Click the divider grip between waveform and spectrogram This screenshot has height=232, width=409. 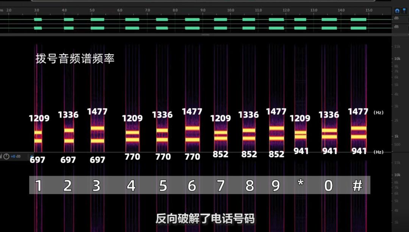[205, 34]
